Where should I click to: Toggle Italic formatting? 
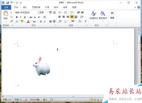pos(21,17)
